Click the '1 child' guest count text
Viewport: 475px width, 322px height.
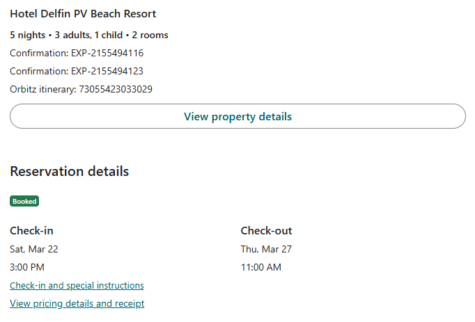coord(109,35)
